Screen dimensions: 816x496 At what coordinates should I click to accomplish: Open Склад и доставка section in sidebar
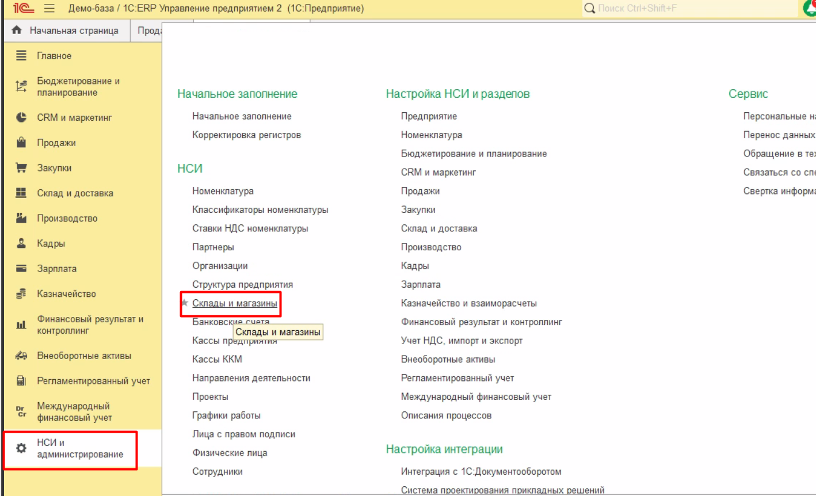point(75,193)
